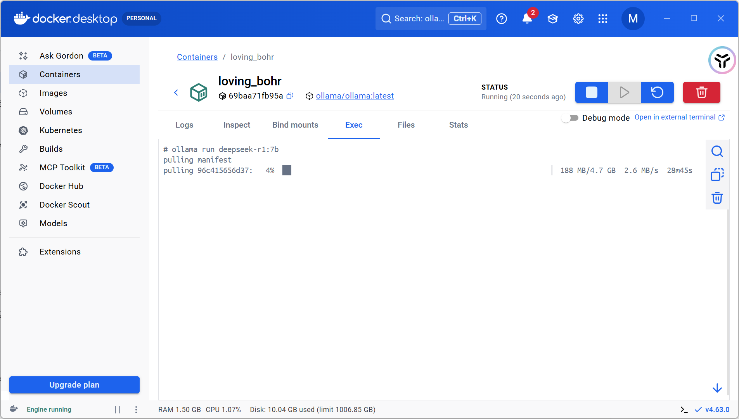Switch to the Inspect tab
739x419 pixels.
pos(237,125)
